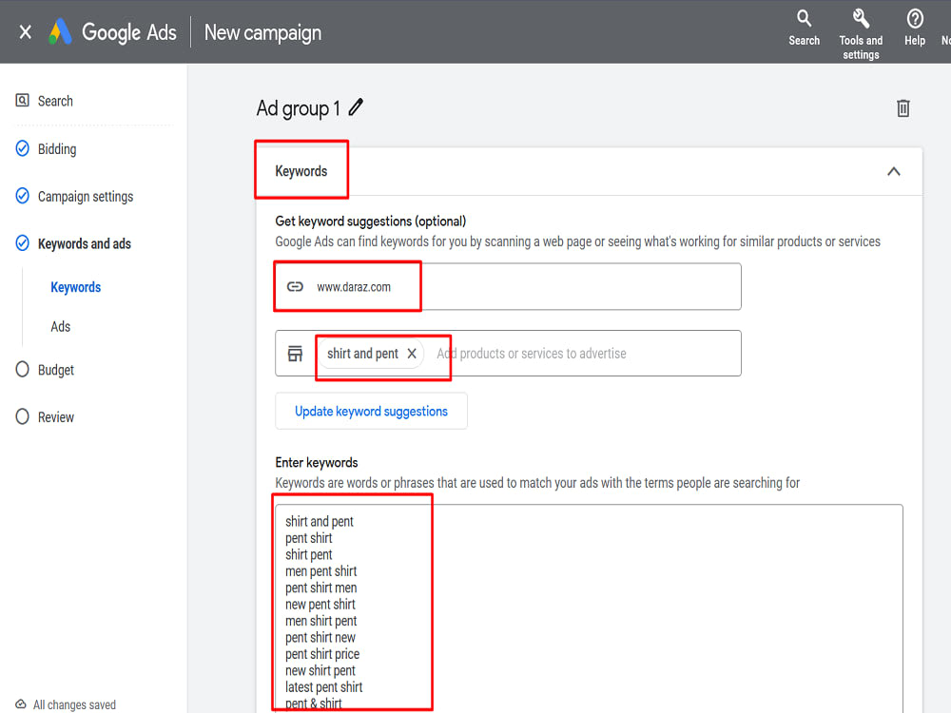
Task: Edit ad group name with pencil icon
Action: point(356,107)
